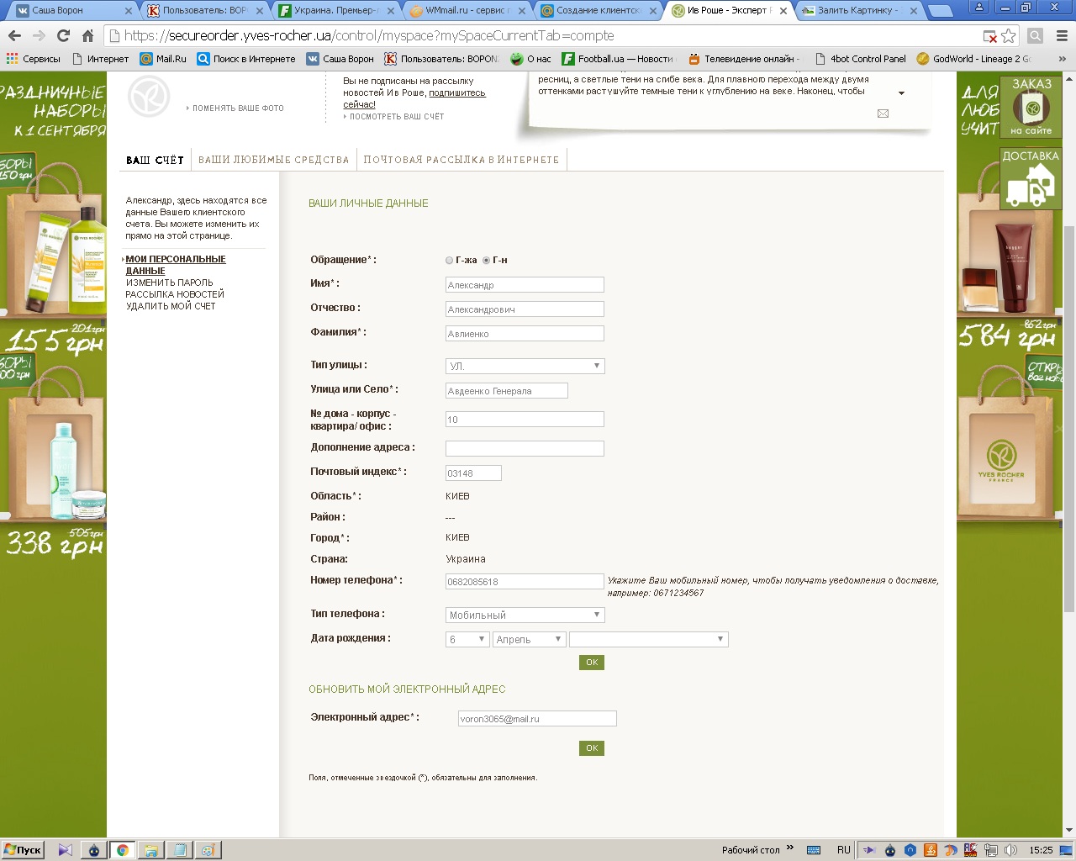Screen dimensions: 1076x861
Task: Click the Отчество input field
Action: [525, 309]
